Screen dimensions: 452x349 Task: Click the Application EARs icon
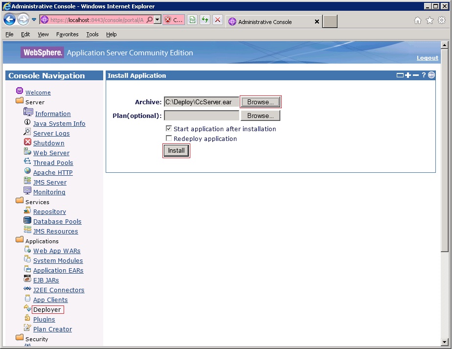[27, 269]
